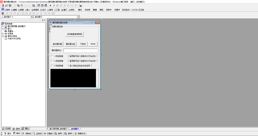Switch to the 程序 side tab
Image resolution: width=258 pixels, height=136 pixels.
pos(16,129)
